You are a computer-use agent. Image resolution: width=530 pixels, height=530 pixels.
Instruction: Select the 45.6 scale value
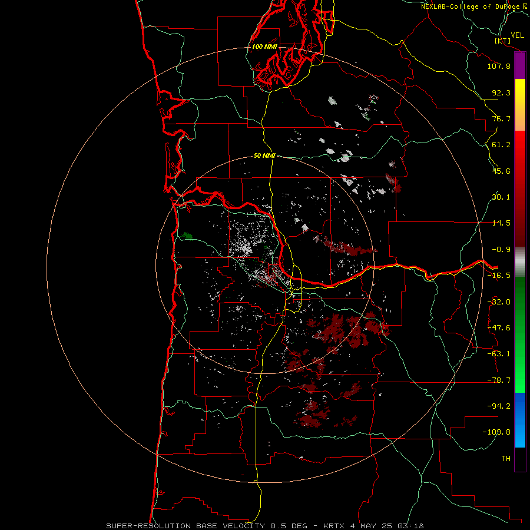[x=501, y=171]
